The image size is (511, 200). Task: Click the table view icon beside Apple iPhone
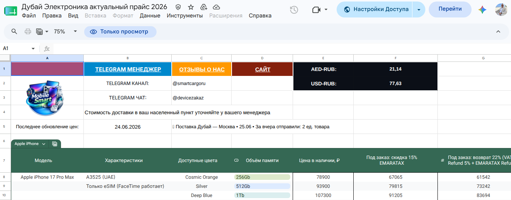(x=55, y=144)
